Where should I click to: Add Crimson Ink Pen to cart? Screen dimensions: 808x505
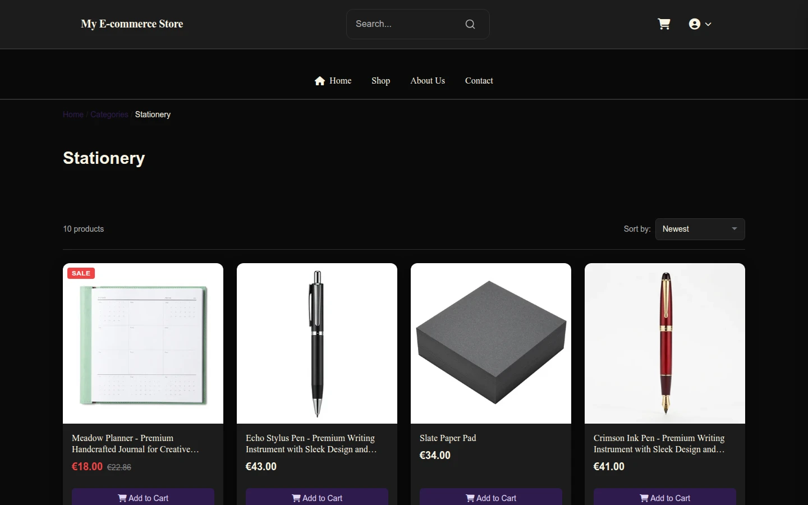[665, 498]
